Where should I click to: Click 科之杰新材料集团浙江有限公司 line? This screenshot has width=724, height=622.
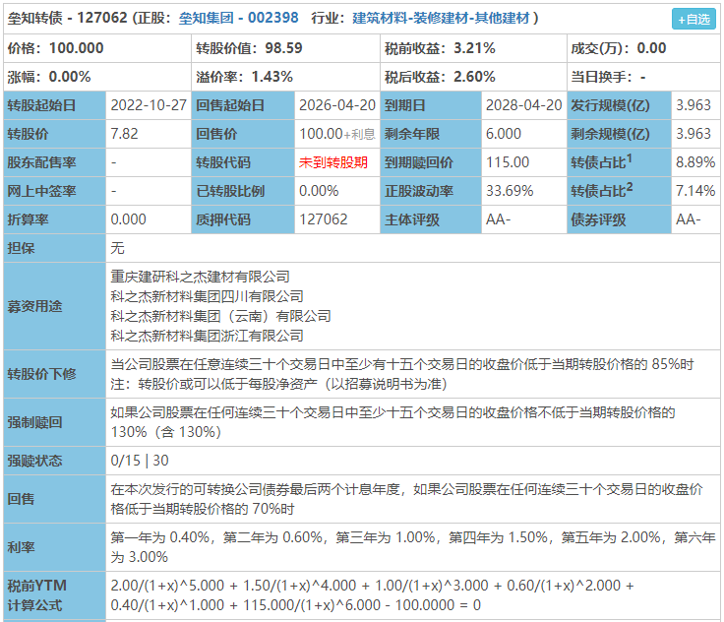pos(207,336)
